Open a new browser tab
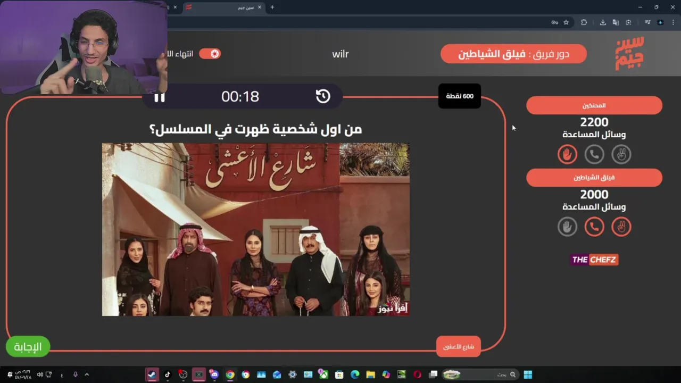 click(272, 7)
